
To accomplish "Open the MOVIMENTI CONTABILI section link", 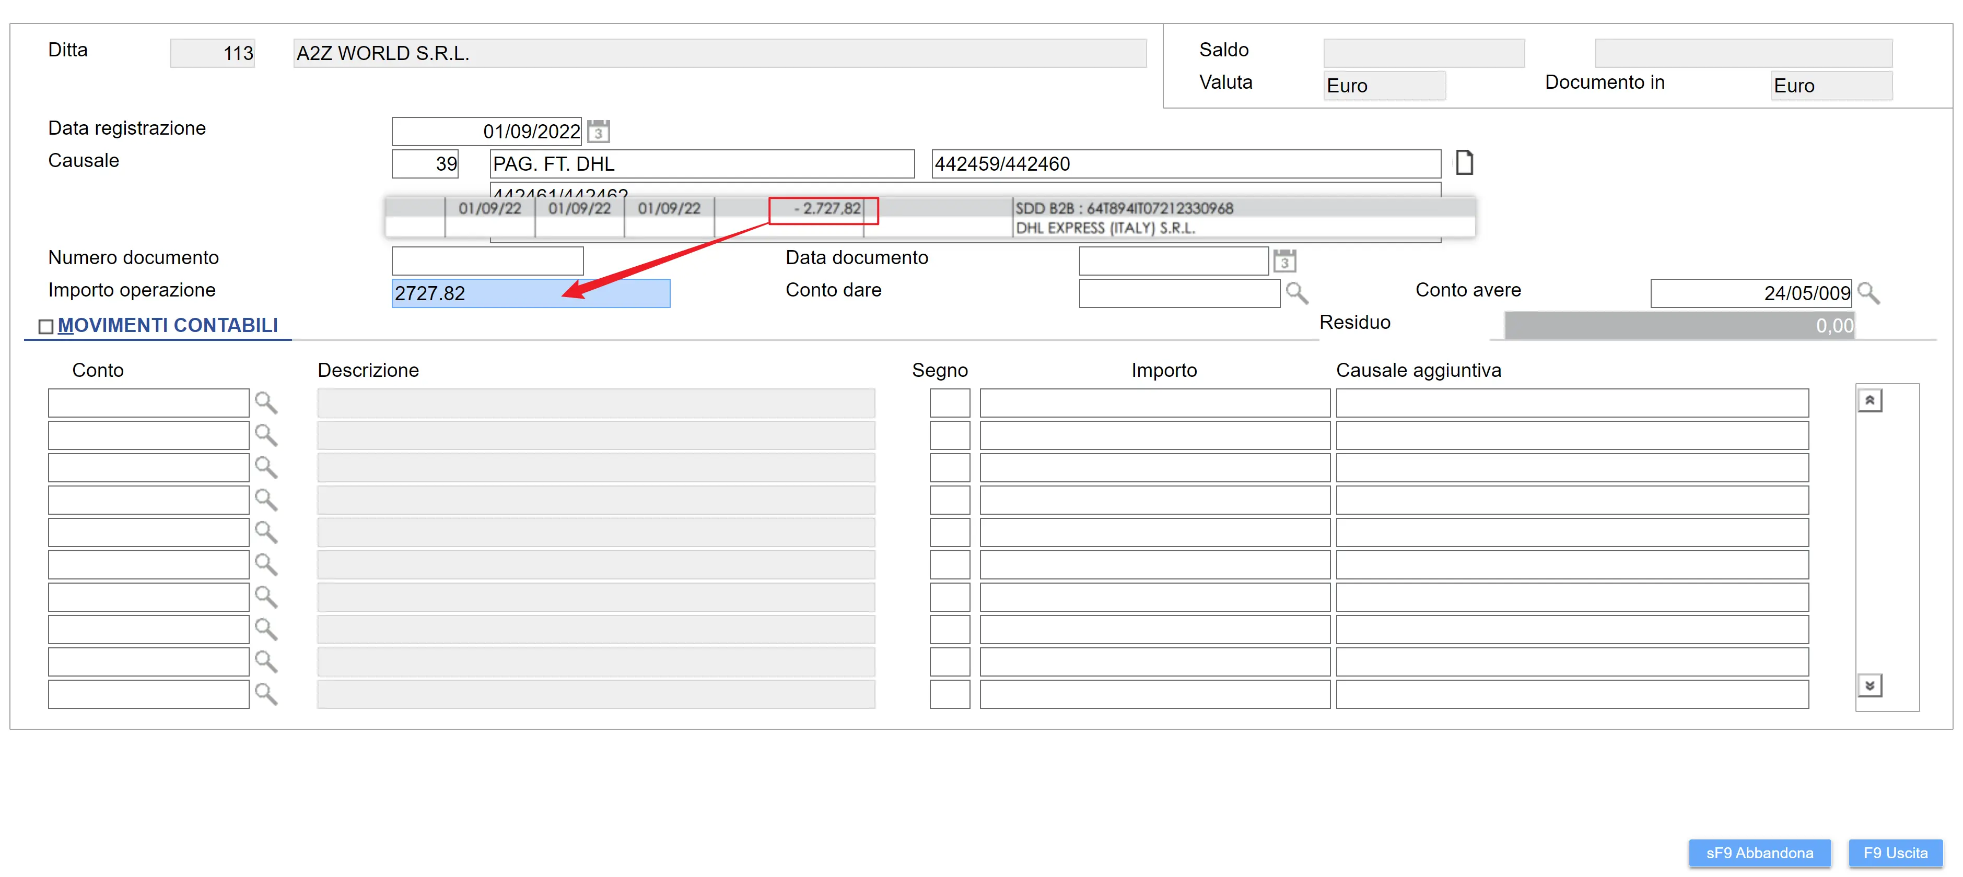I will 168,325.
